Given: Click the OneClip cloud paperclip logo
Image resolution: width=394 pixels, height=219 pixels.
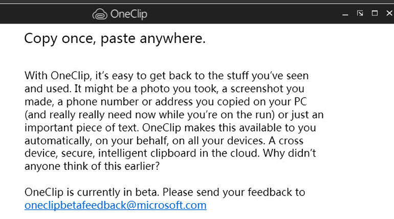Looking at the screenshot, I should pyautogui.click(x=99, y=14).
